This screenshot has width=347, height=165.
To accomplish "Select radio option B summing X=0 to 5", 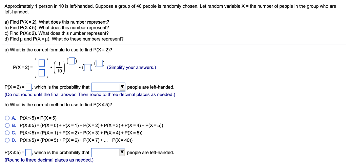I will [7, 125].
